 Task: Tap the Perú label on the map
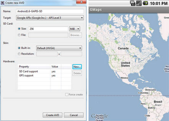(143, 104)
